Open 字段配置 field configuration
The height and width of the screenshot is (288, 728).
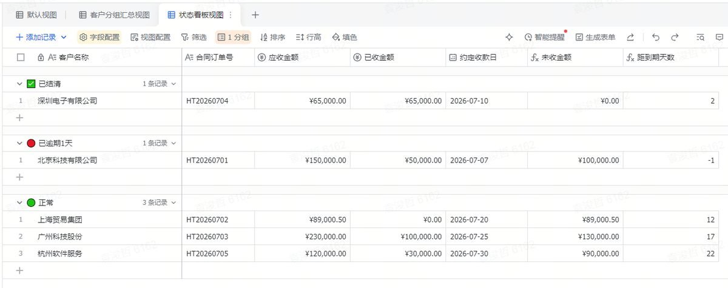[99, 38]
